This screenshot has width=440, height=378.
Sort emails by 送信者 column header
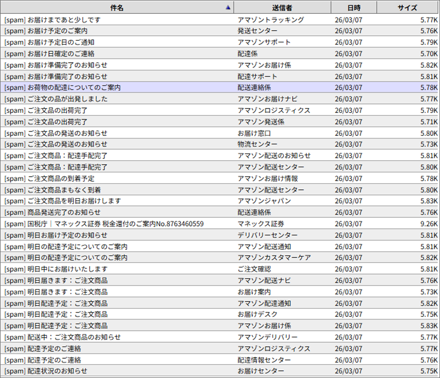[282, 8]
